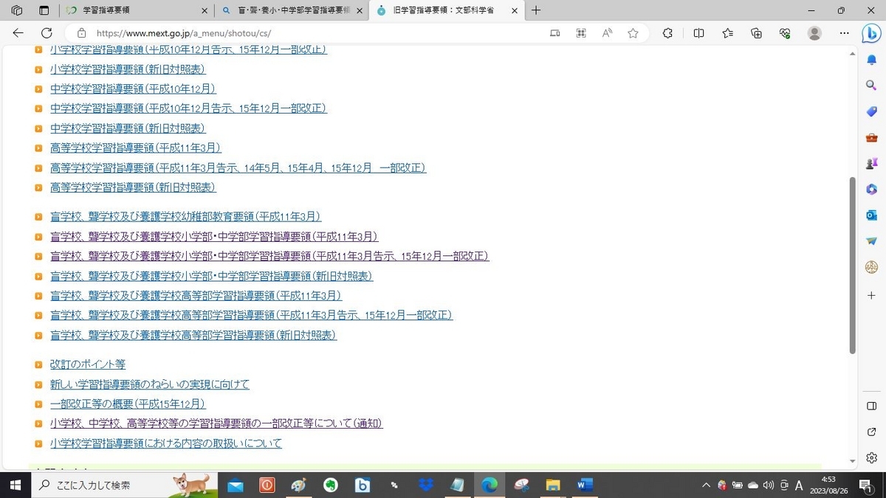Open 小学校学習指導要領における内容の取扱いについて link
Screen dimensions: 886x498
[166, 443]
